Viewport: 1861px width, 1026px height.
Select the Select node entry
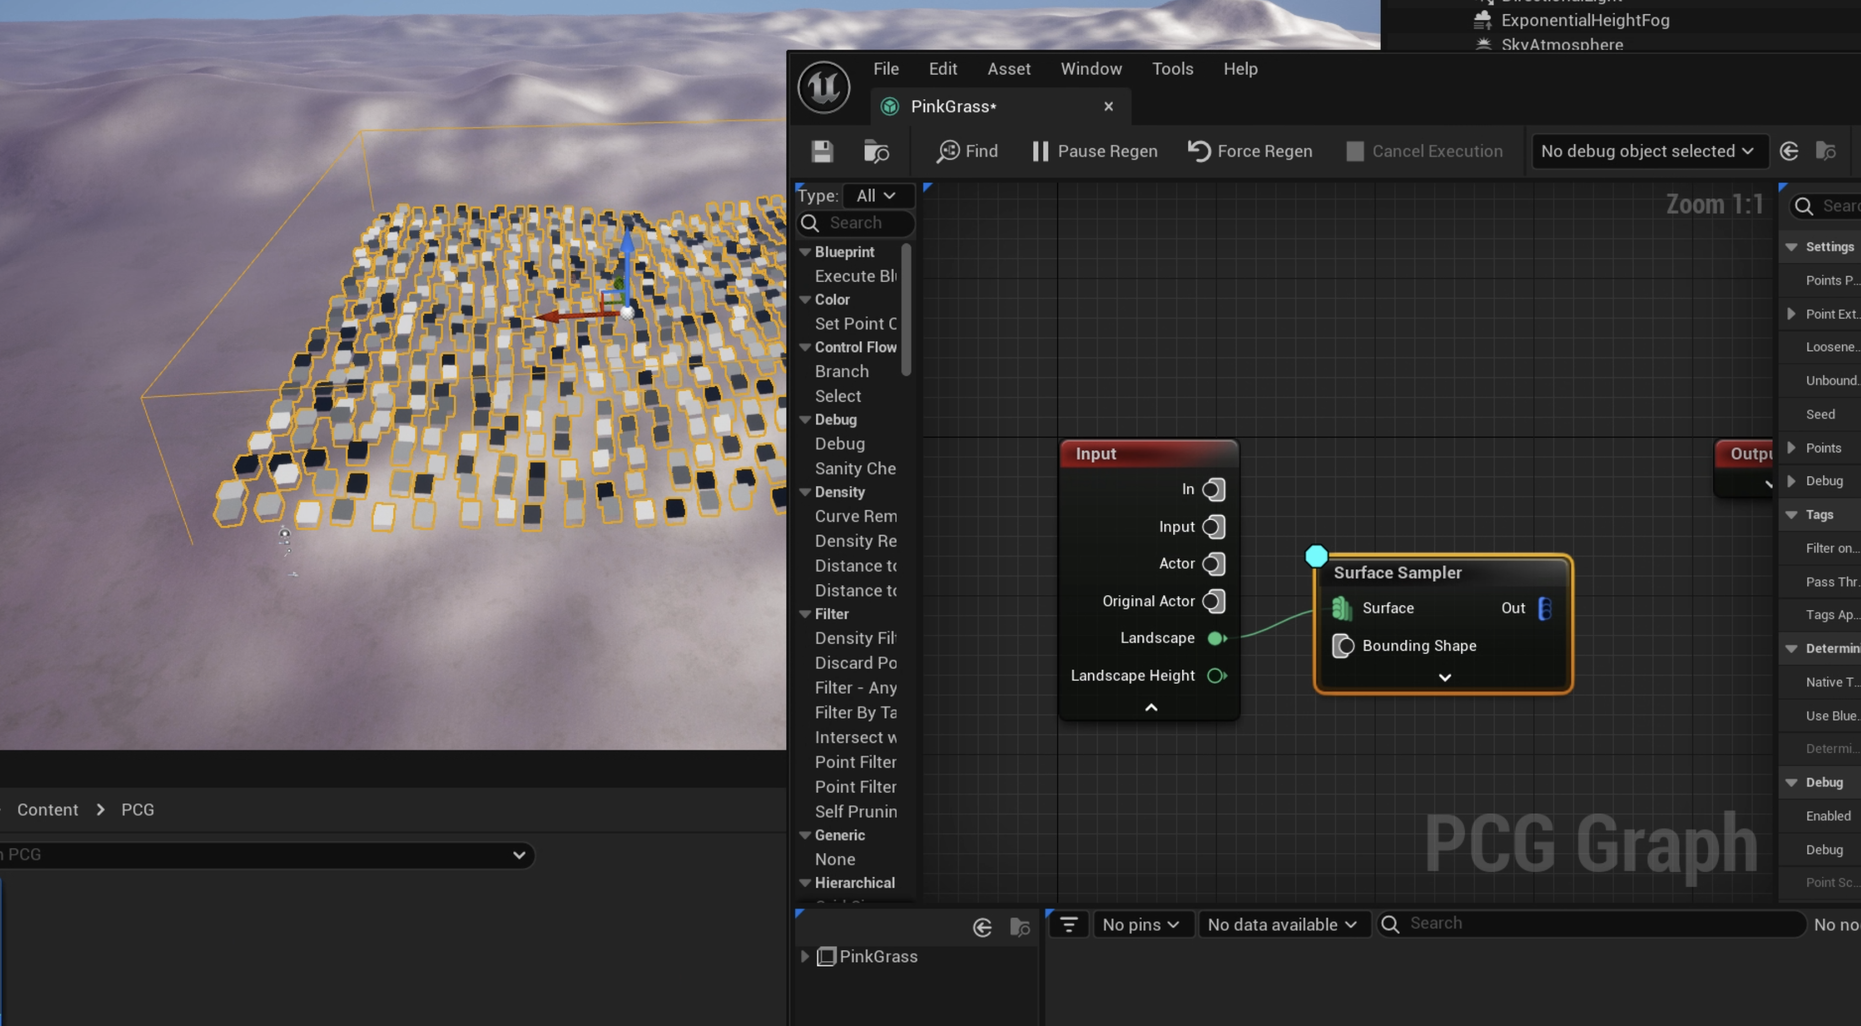coord(838,396)
